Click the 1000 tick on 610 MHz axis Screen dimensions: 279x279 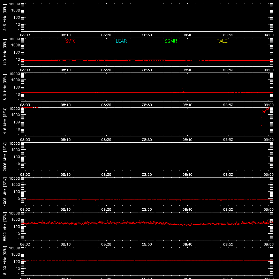[x=16, y=80]
